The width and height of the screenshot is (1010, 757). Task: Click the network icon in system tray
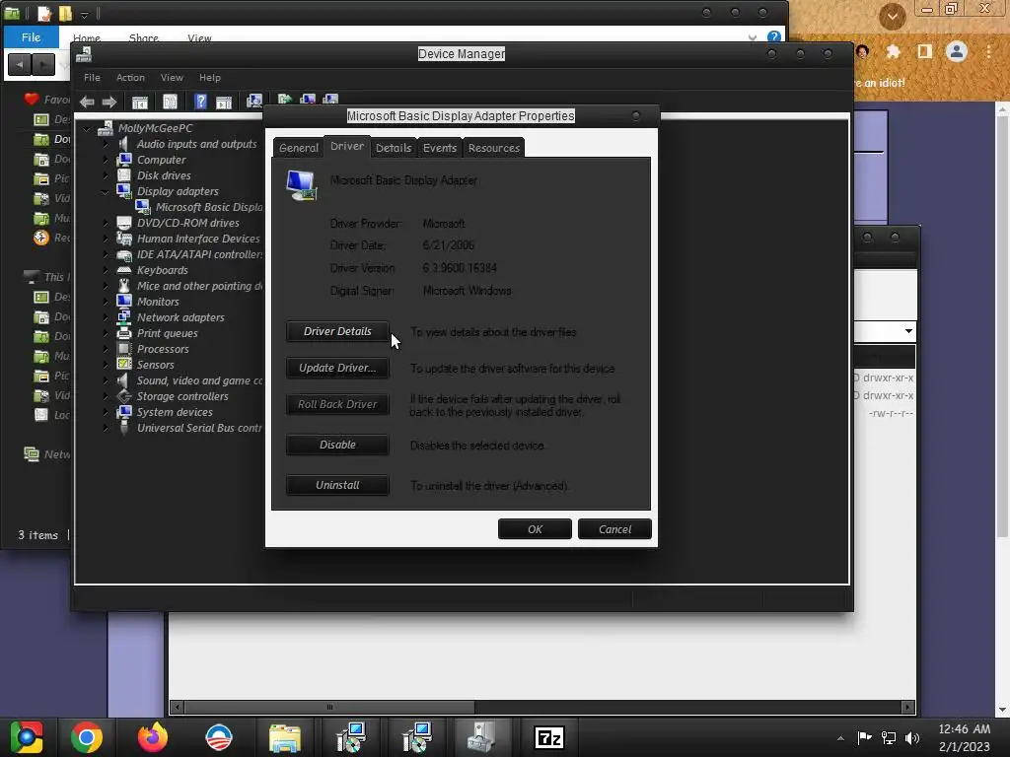point(889,737)
